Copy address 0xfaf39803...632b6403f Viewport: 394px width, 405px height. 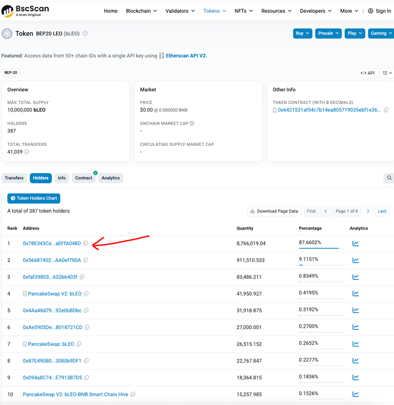click(x=82, y=277)
